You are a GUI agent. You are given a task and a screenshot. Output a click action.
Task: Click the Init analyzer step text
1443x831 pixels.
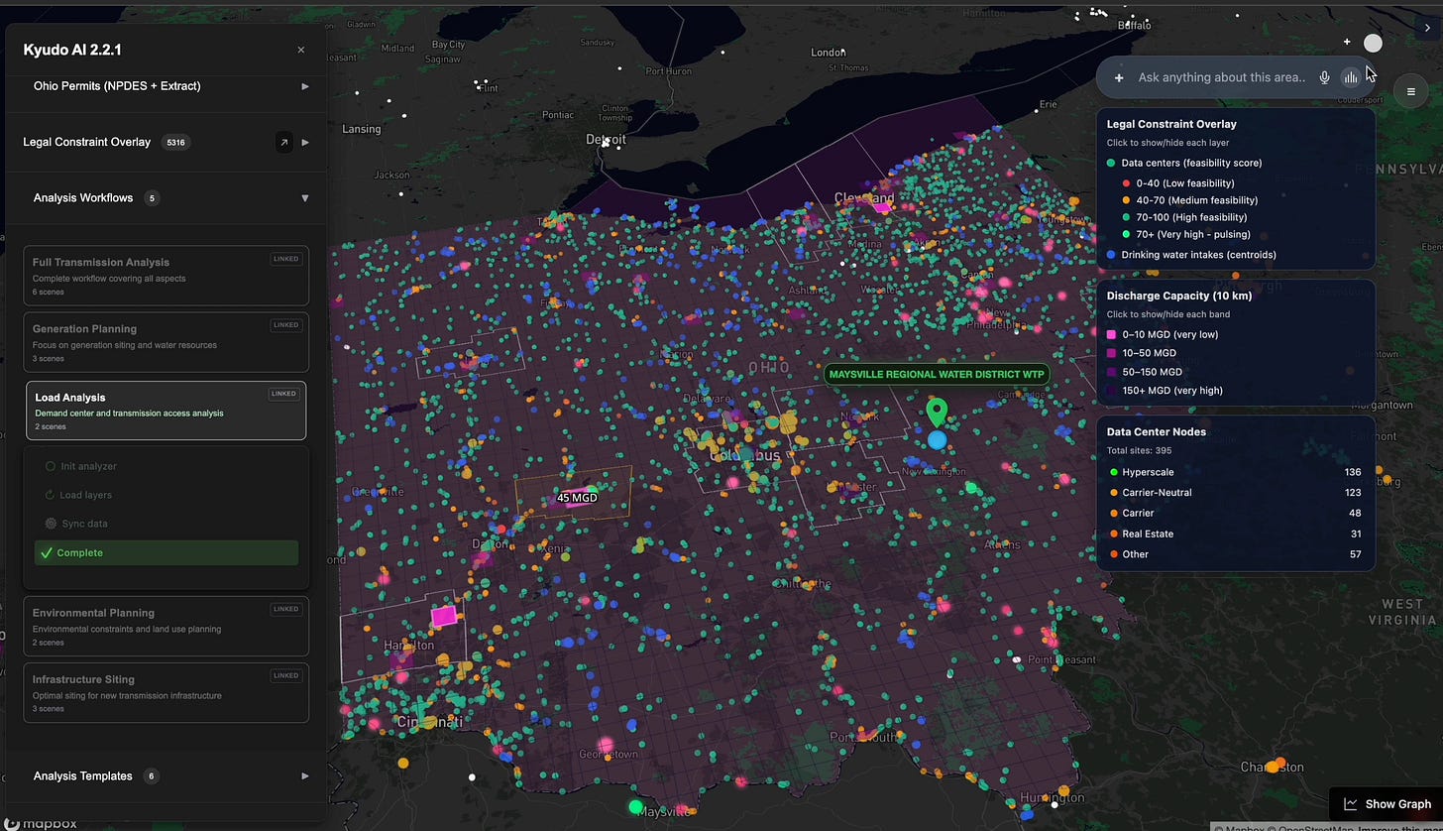point(89,466)
